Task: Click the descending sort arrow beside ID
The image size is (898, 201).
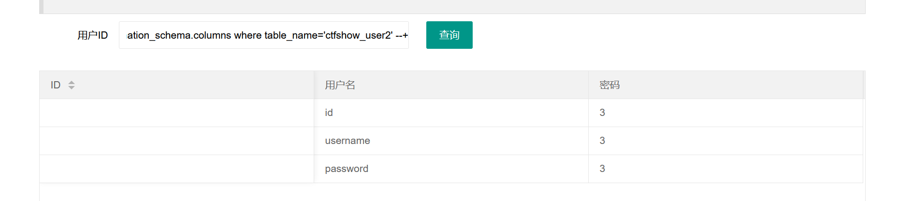Action: (72, 87)
